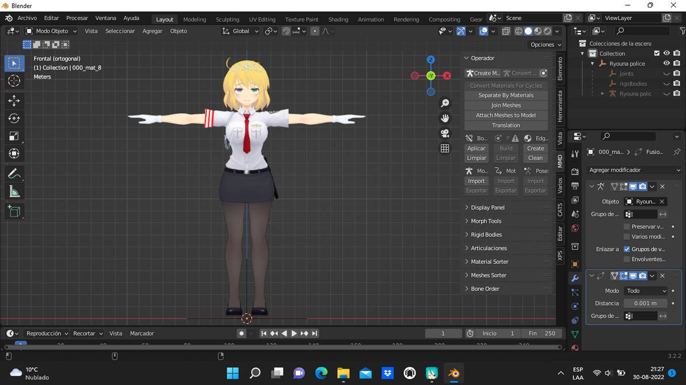
Task: Uncheck Grupos de vértices checkbox
Action: (627, 249)
